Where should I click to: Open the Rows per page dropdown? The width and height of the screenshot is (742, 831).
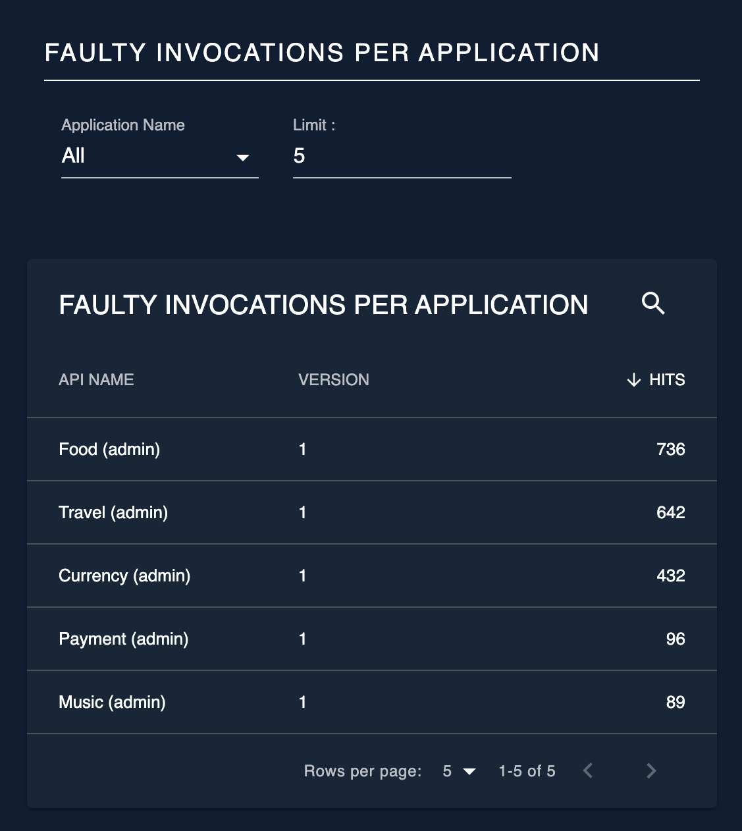(459, 771)
